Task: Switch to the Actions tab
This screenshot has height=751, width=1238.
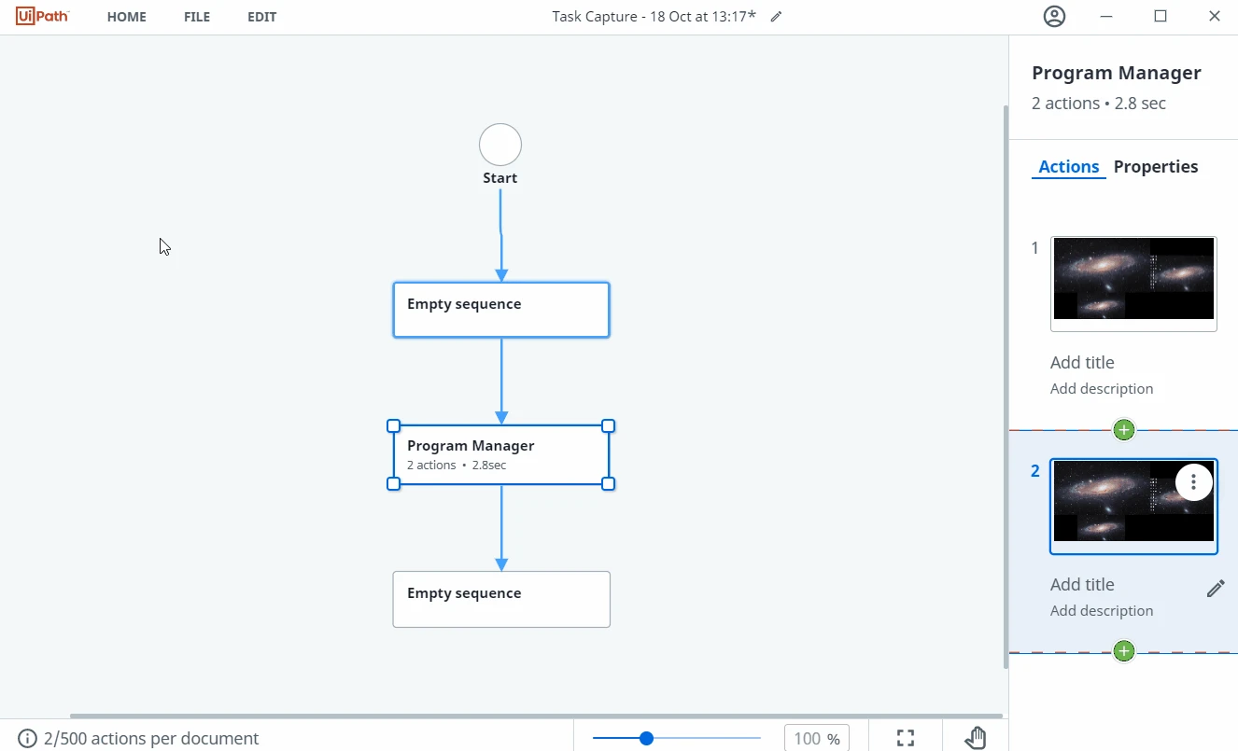Action: tap(1069, 167)
